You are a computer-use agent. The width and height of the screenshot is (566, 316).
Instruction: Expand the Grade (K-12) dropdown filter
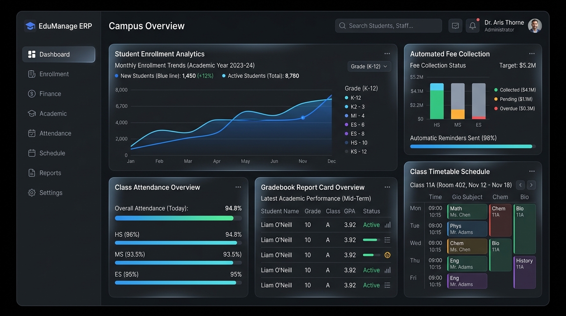point(369,66)
